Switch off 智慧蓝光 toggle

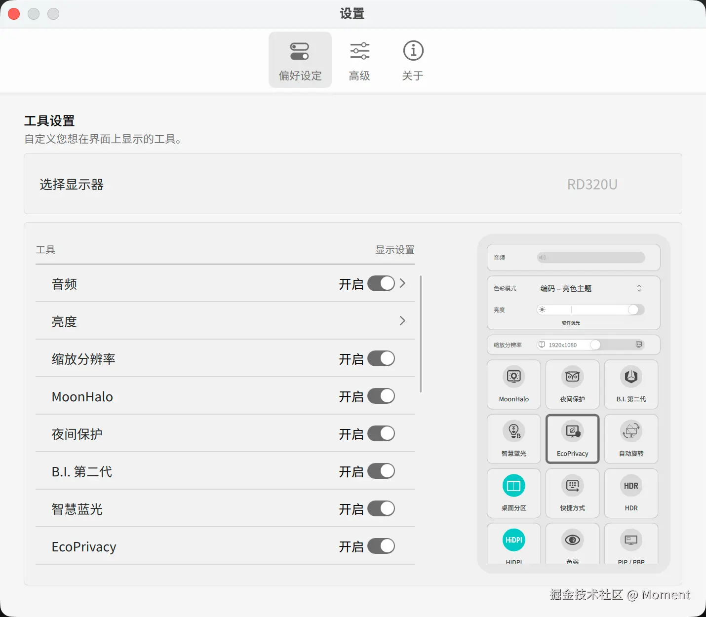(x=381, y=508)
